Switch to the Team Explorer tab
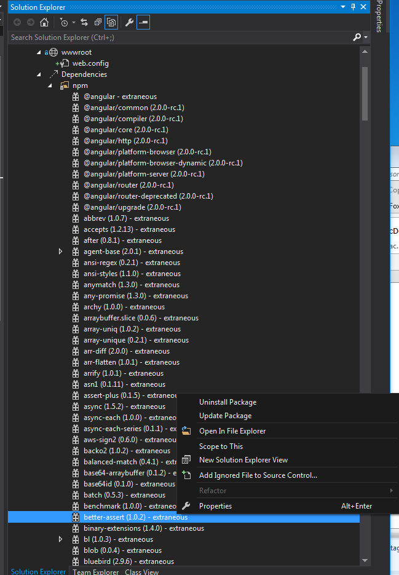Image resolution: width=399 pixels, height=575 pixels. (x=95, y=572)
